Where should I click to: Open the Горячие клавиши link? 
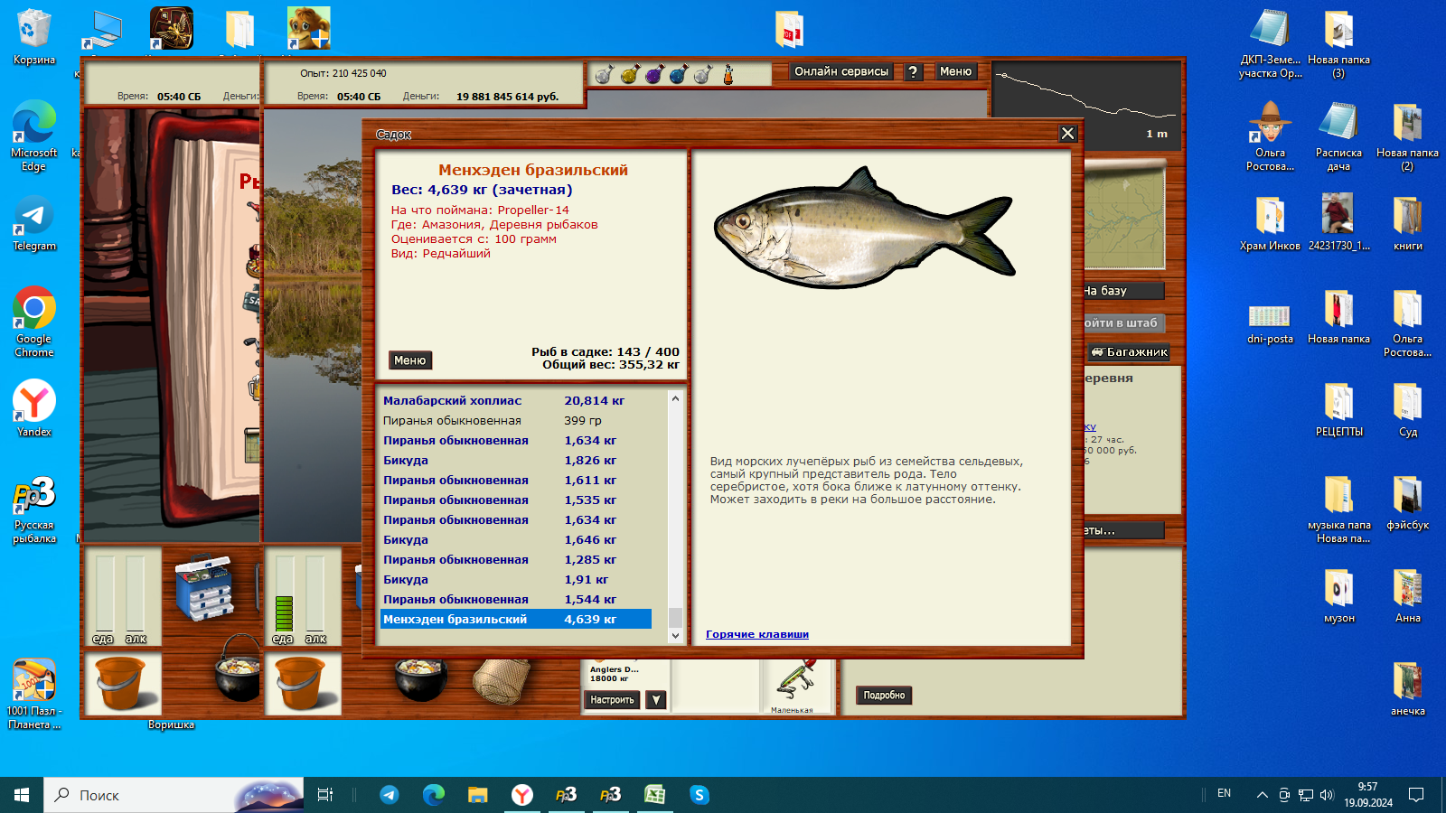pyautogui.click(x=757, y=634)
